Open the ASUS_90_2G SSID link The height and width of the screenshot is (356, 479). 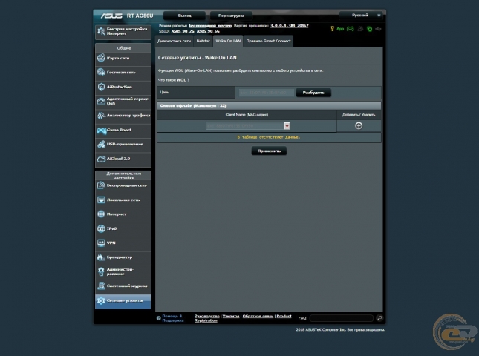click(183, 31)
